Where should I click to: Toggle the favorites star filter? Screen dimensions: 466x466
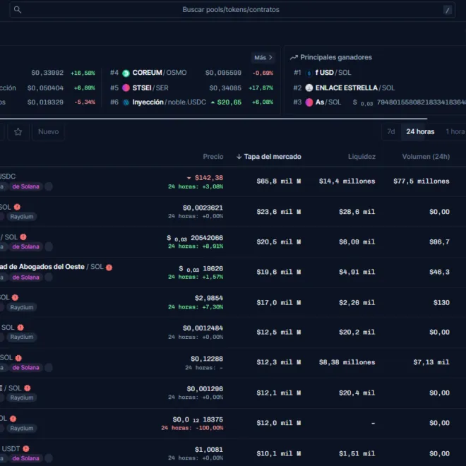coord(18,131)
